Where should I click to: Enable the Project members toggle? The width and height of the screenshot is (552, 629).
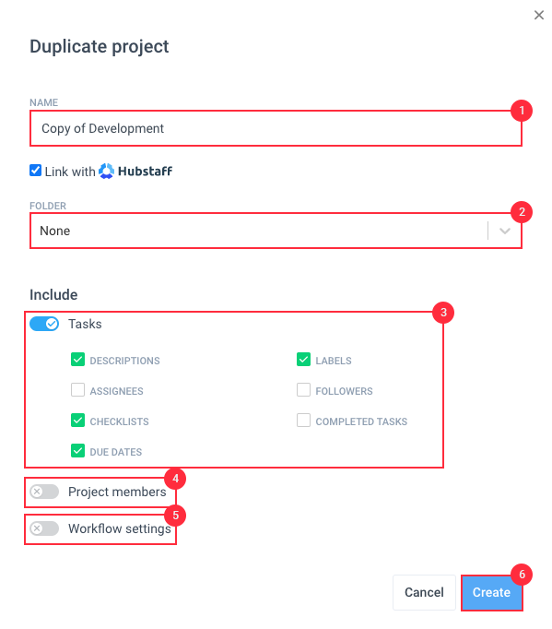pos(44,492)
